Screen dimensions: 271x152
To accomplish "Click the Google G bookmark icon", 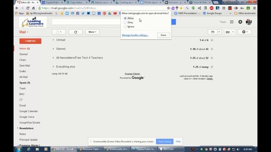I will click(x=56, y=13).
